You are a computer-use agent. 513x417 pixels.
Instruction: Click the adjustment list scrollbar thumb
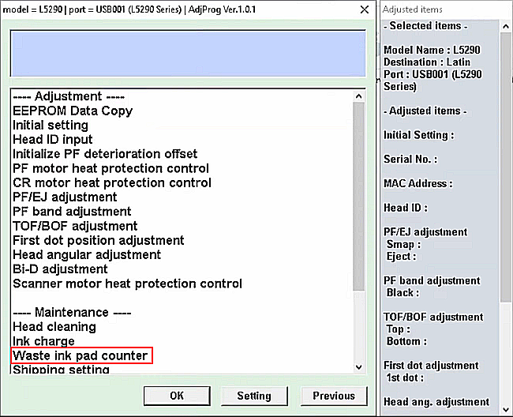click(358, 197)
